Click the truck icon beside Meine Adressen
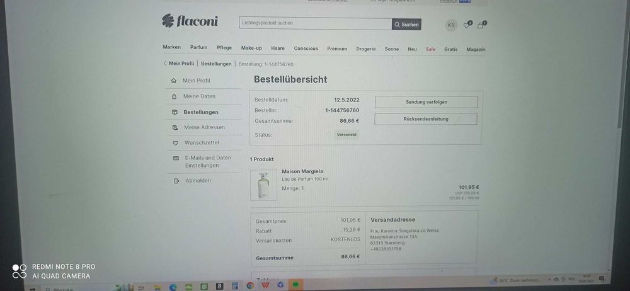Viewport: 630px width, 291px height. pyautogui.click(x=175, y=127)
